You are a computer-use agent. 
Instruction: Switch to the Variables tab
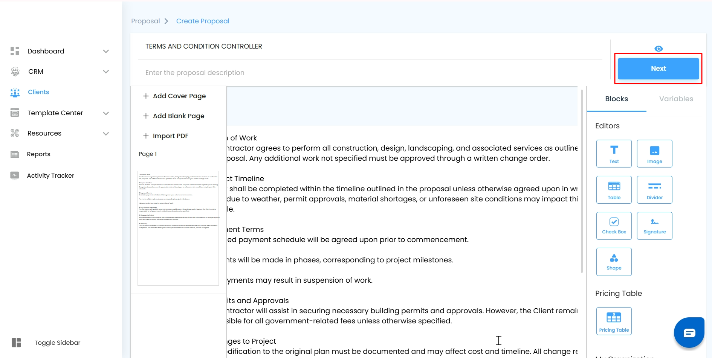(x=676, y=99)
